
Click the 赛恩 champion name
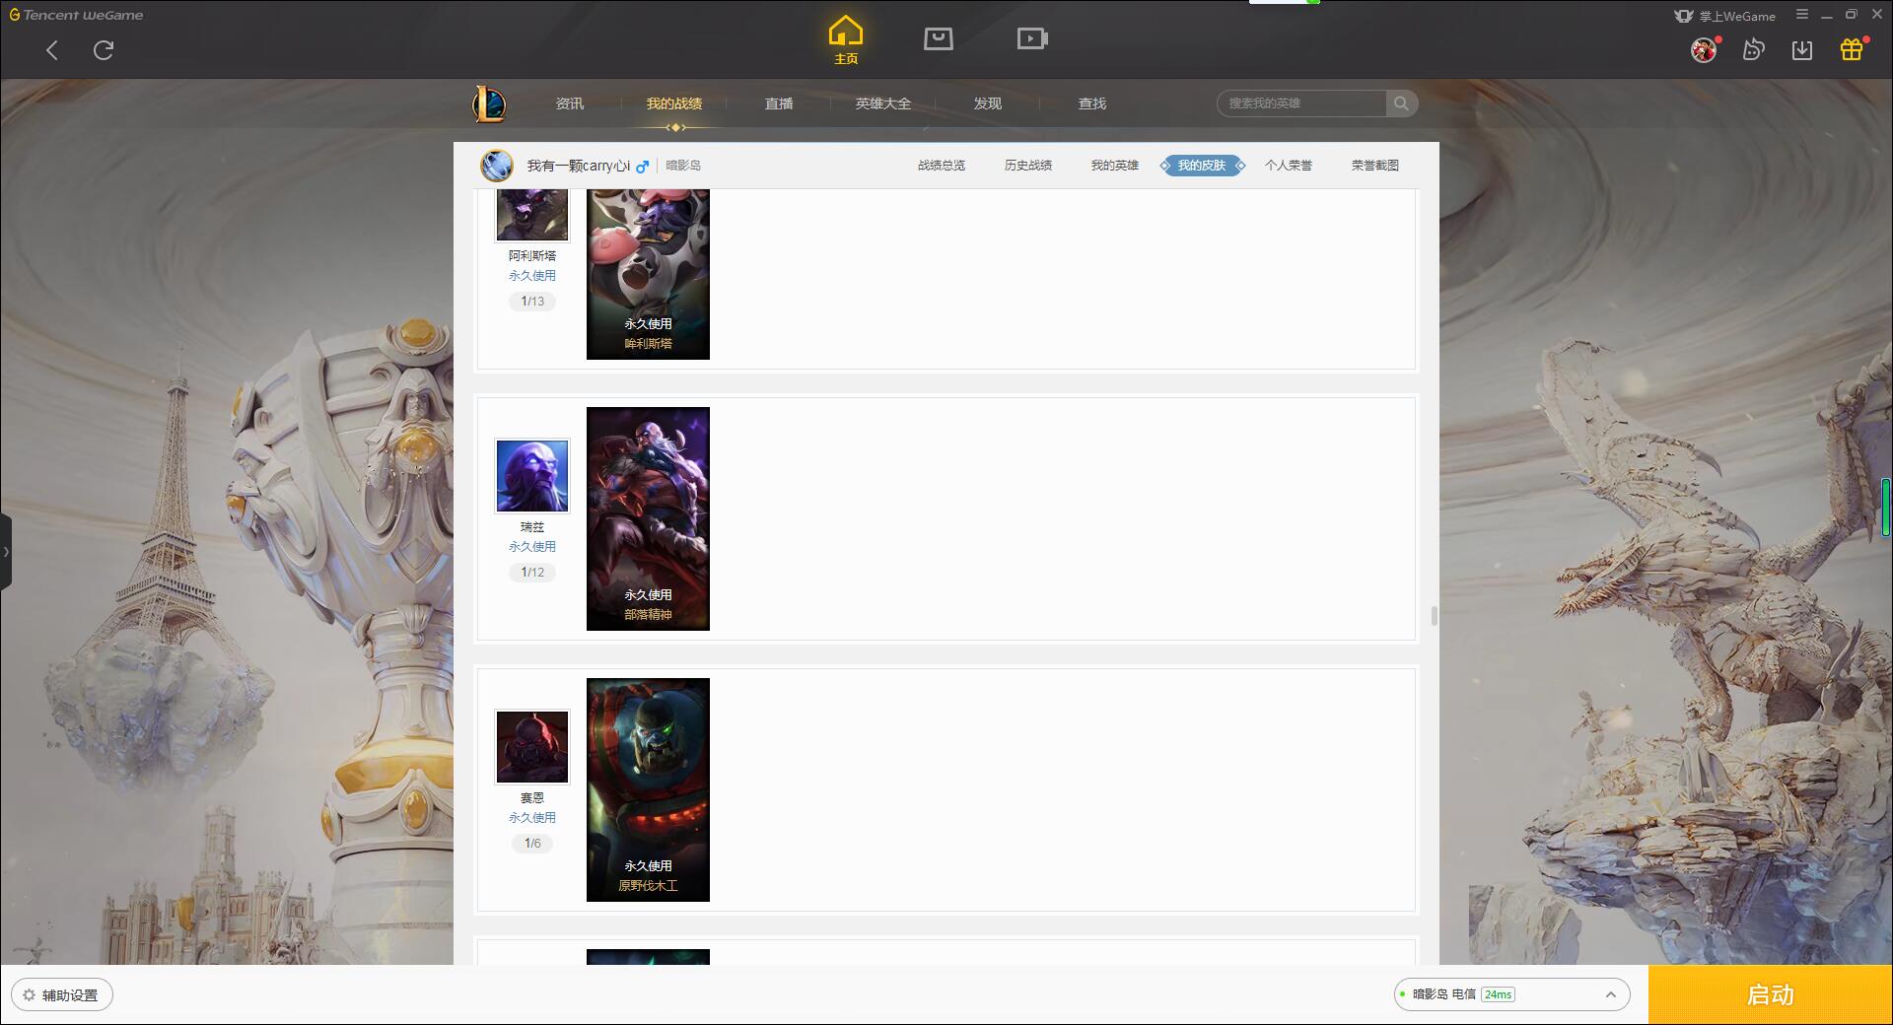pos(532,798)
